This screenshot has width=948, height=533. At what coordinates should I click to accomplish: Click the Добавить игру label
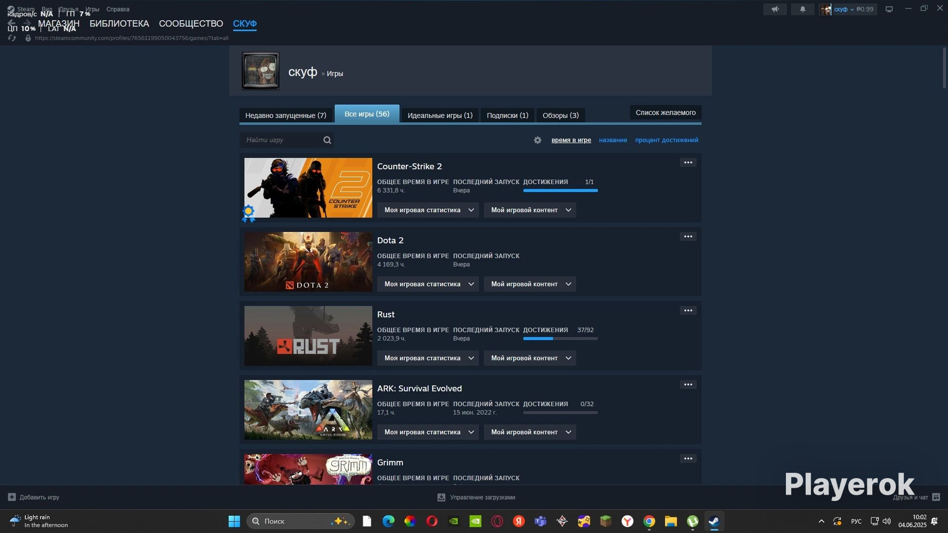click(x=39, y=497)
